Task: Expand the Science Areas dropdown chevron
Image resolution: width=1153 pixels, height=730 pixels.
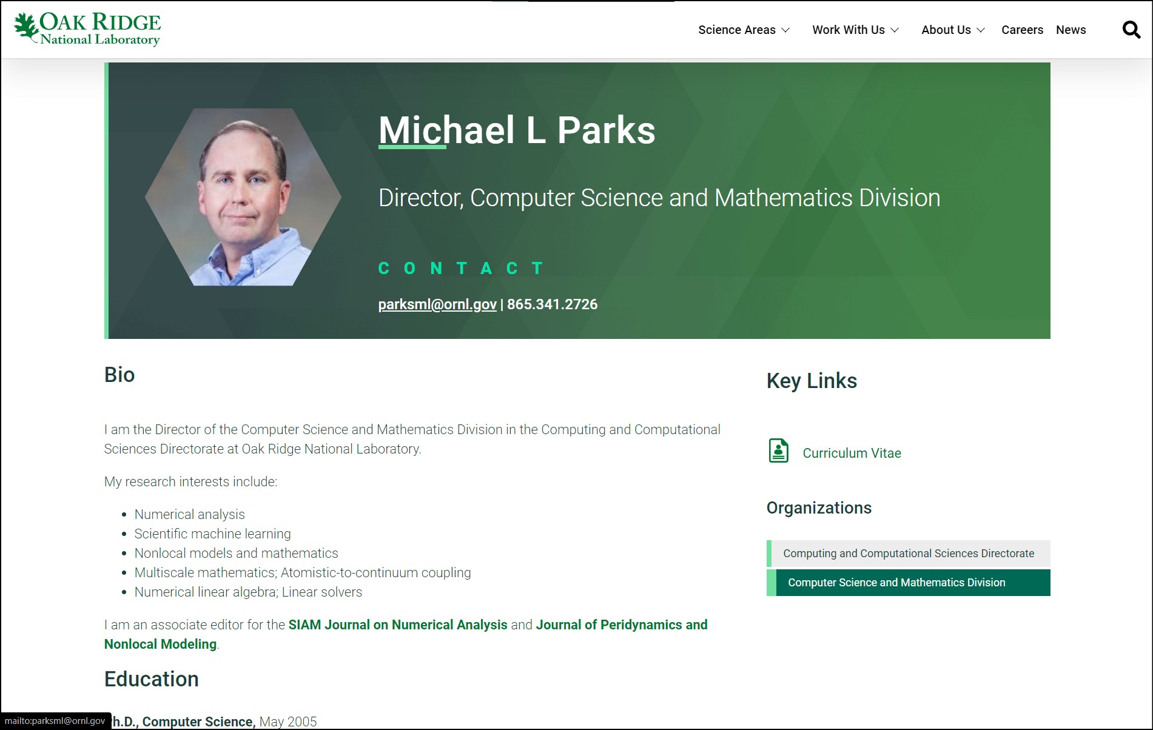Action: coord(785,30)
